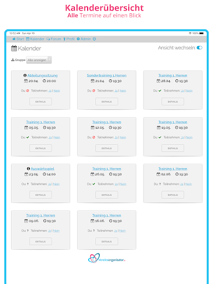Click the calendar icon beside 09.06.
The image size is (213, 284).
tap(26, 221)
